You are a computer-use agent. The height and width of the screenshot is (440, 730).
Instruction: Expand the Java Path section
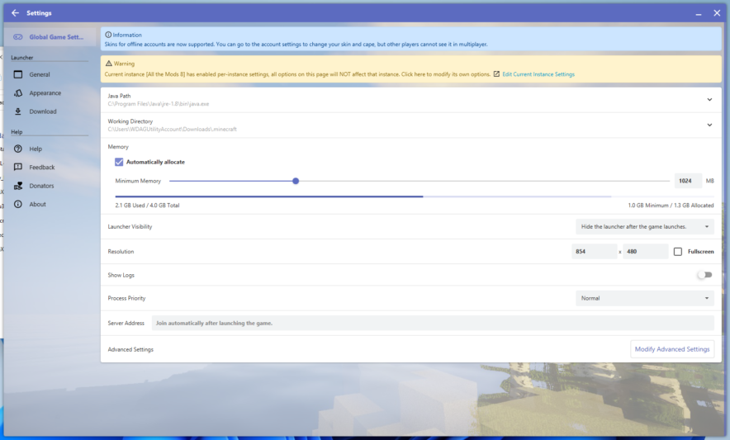[709, 100]
